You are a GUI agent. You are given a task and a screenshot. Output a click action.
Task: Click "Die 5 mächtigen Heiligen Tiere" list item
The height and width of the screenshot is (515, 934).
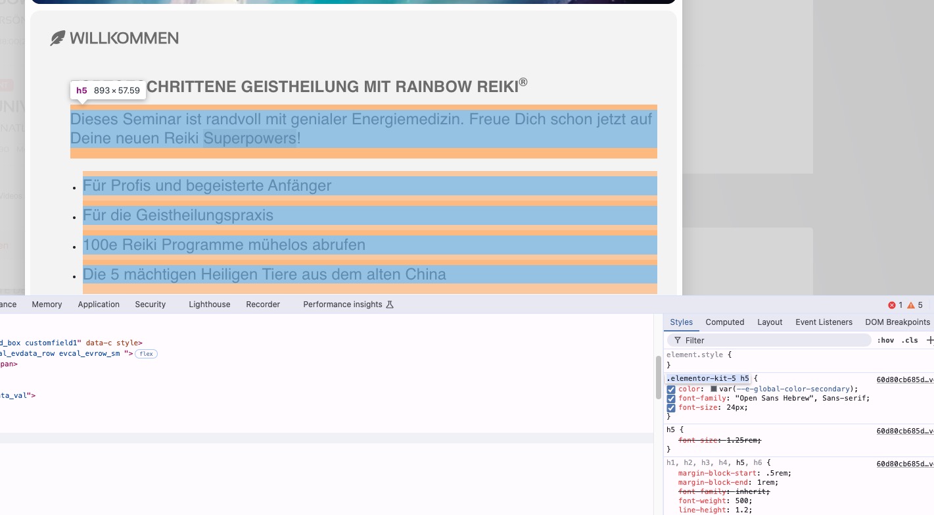pyautogui.click(x=264, y=275)
